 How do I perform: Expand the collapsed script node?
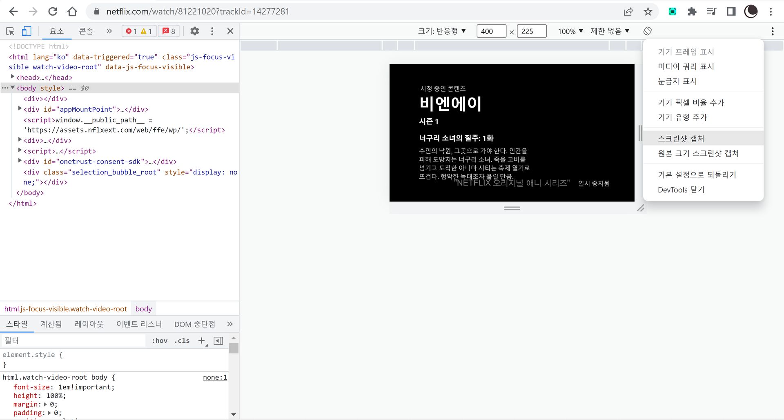click(x=20, y=150)
